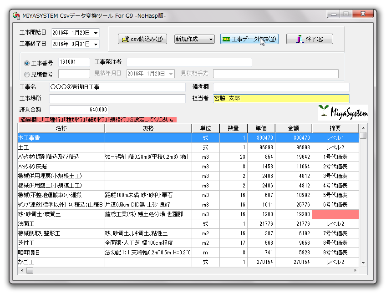Viewport: 386px width, 293px height.
Task: Click the 1号代価表 摘要 cell
Action: 335,157
